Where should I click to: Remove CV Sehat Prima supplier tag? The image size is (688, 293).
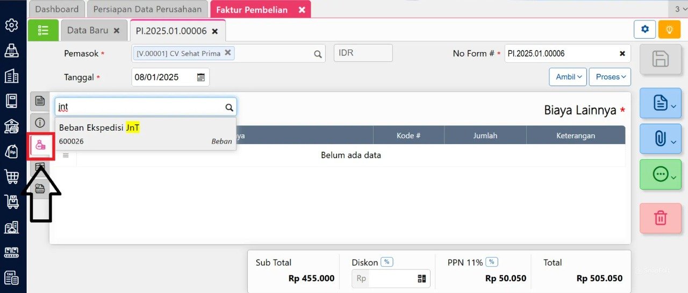click(x=227, y=52)
